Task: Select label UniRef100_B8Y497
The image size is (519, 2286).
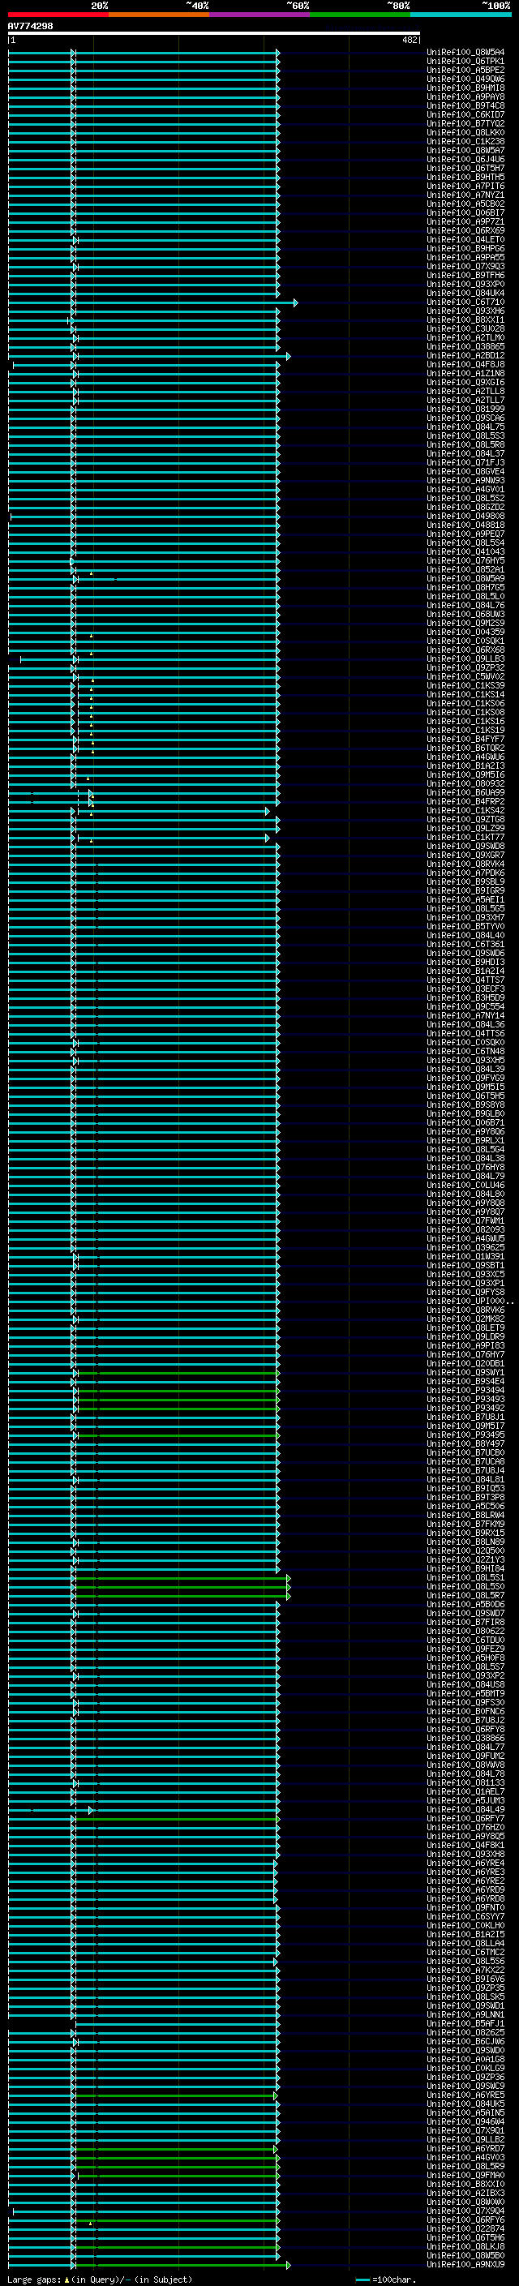Action: point(465,1443)
